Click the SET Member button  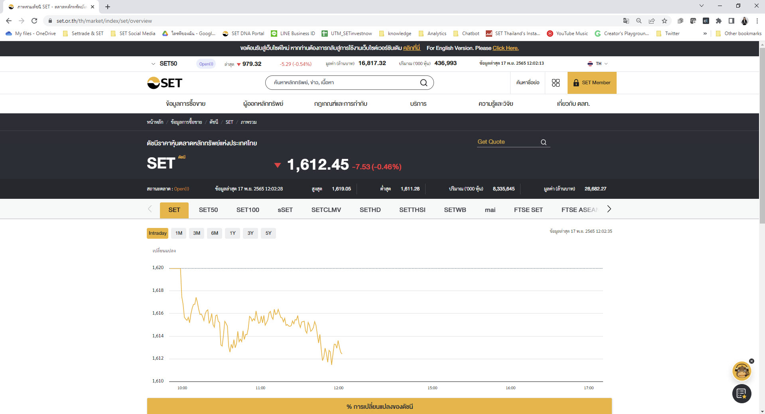(592, 83)
